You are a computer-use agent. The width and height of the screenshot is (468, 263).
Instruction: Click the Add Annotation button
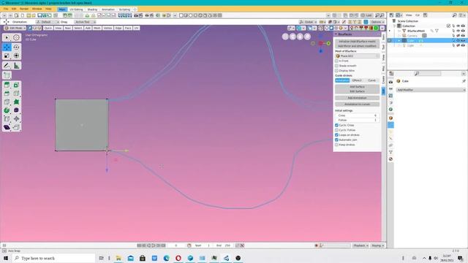(357, 98)
